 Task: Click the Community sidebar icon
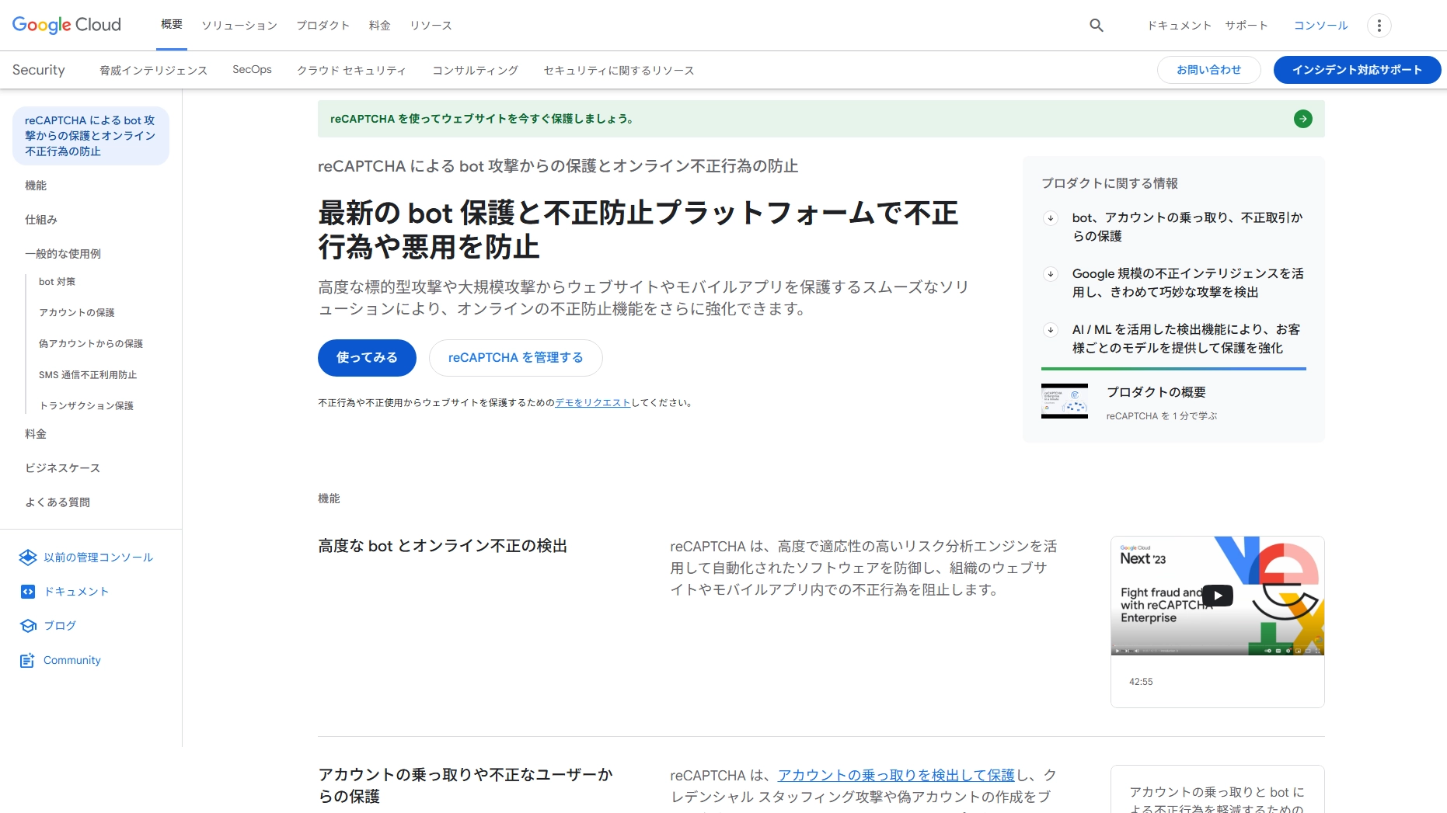(x=28, y=660)
